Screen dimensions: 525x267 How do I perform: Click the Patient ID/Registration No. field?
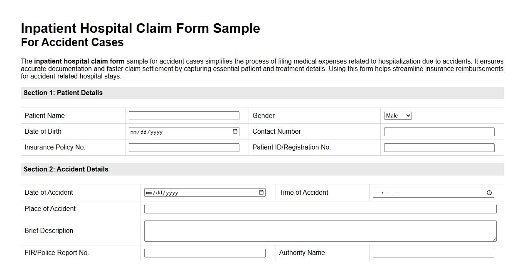point(439,147)
